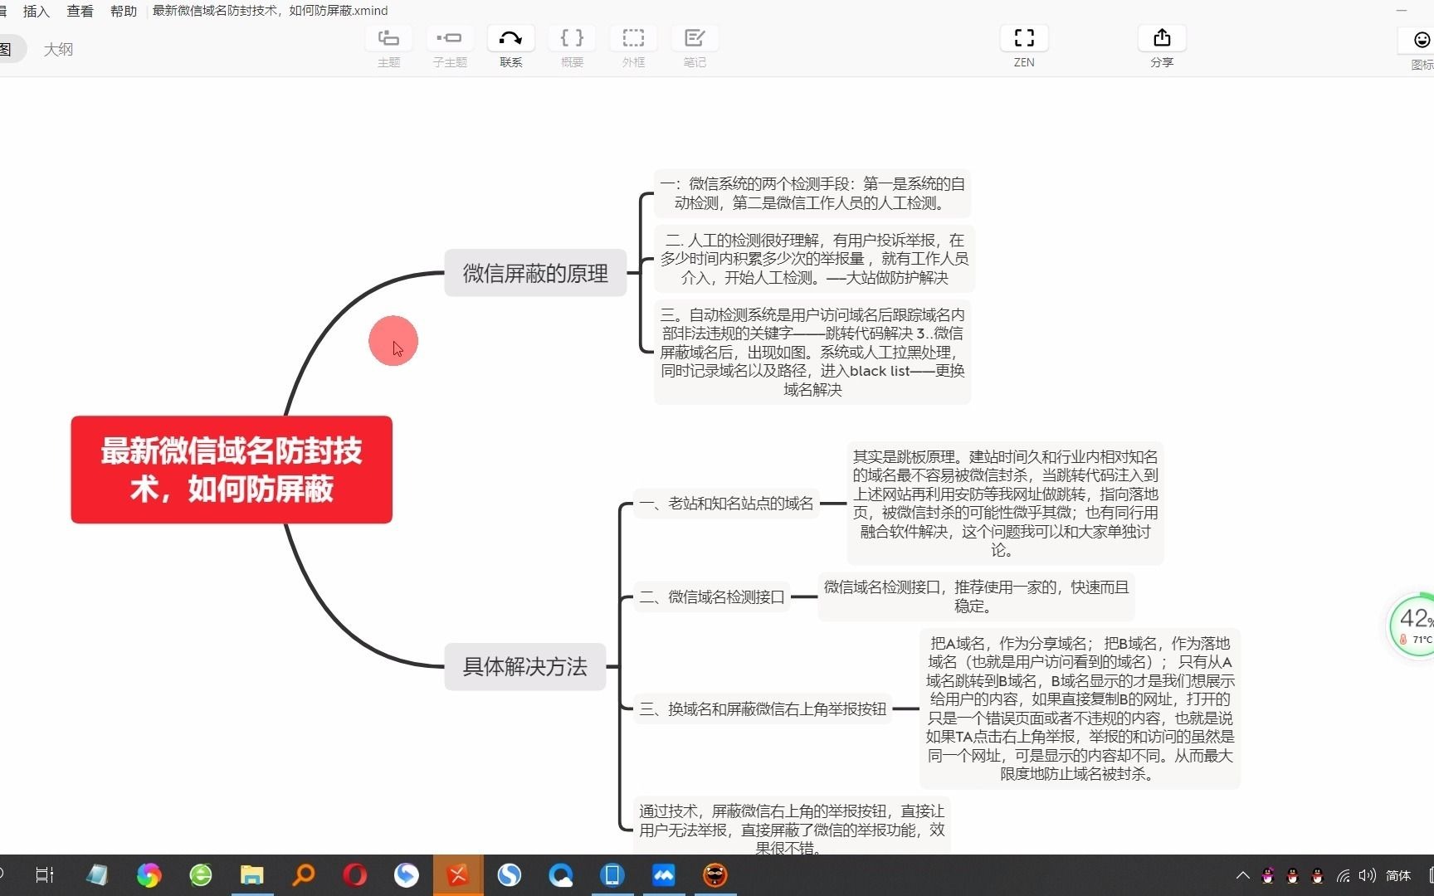The image size is (1434, 896).
Task: Open the 帮助 menu
Action: pos(122,11)
